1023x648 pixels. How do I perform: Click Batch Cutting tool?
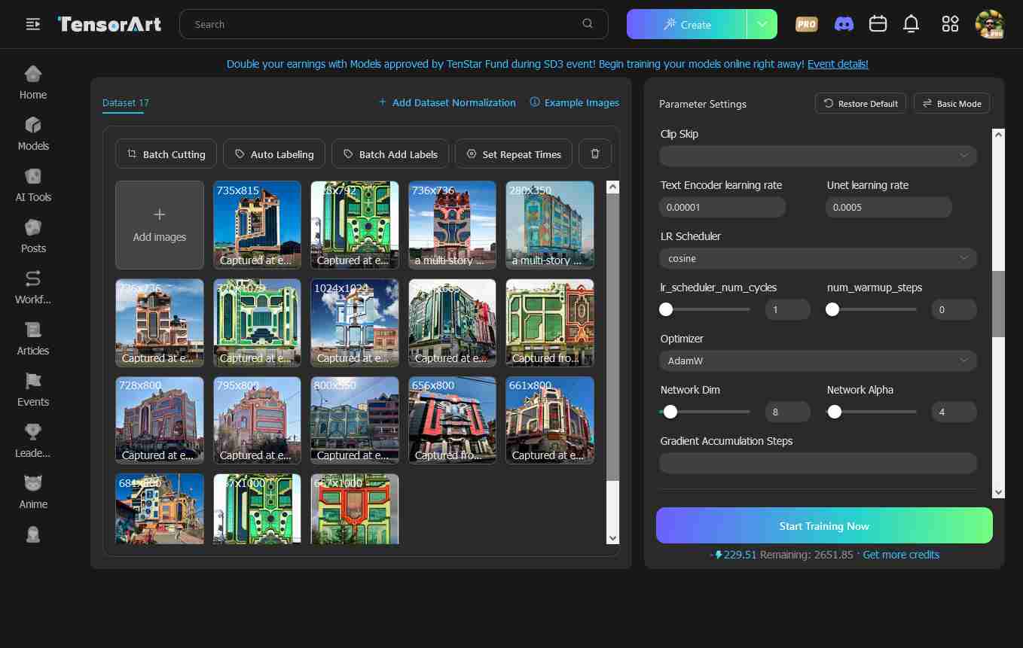(166, 154)
